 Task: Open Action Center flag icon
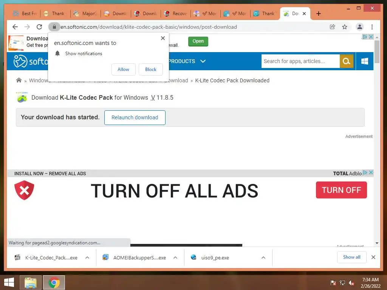tap(333, 282)
